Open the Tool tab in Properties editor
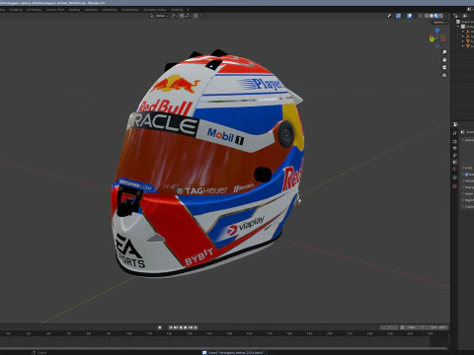The image size is (474, 355). coord(455,133)
